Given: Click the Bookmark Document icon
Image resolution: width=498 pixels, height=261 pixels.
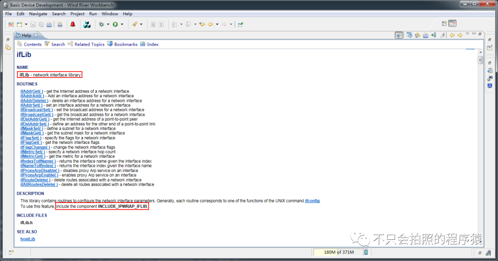Looking at the screenshot, I should pos(433,35).
